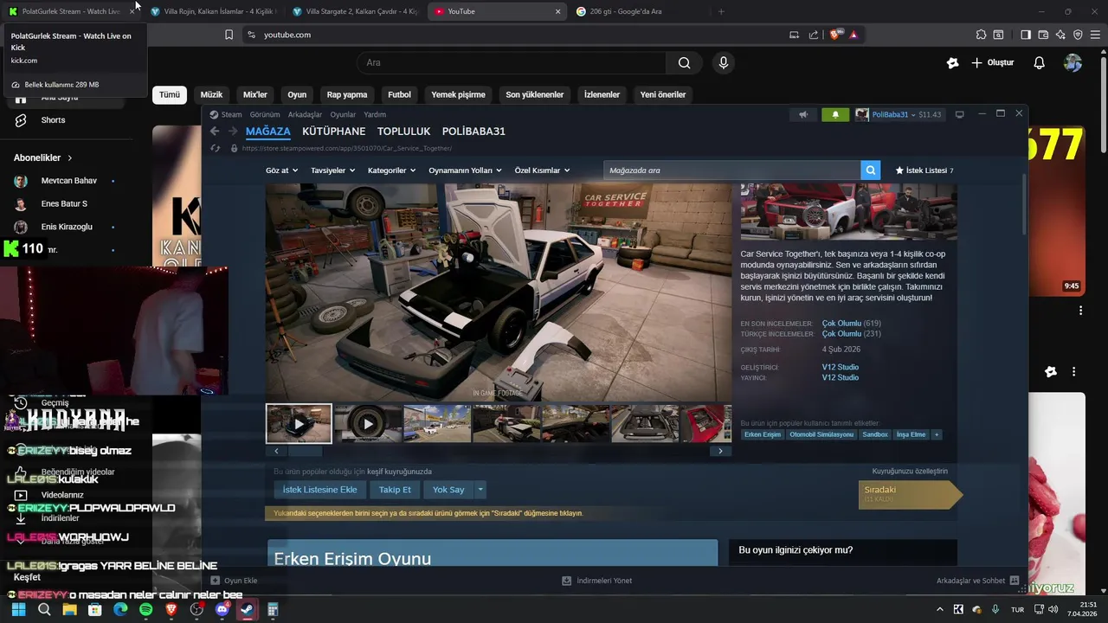1108x623 pixels.
Task: Switch to the TOPLULUK tab
Action: 403,132
